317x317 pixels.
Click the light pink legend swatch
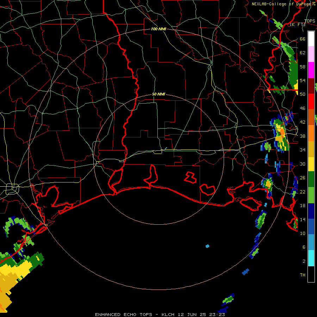pos(311,54)
